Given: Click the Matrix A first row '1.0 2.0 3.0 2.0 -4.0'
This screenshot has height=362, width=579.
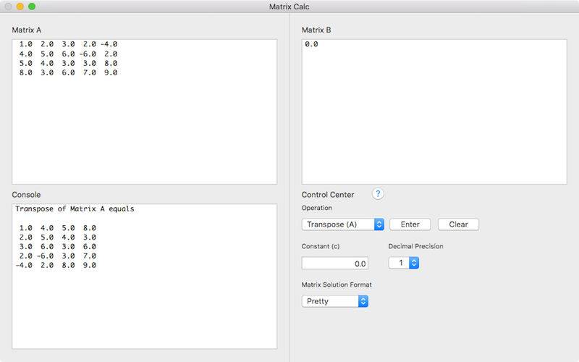Looking at the screenshot, I should [x=68, y=44].
